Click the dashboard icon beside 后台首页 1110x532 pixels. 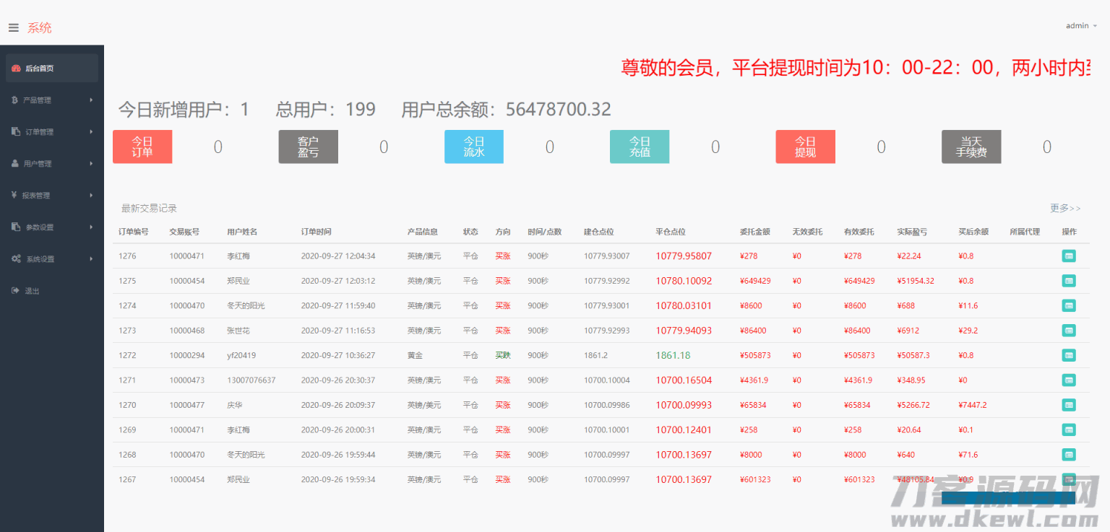pos(16,69)
